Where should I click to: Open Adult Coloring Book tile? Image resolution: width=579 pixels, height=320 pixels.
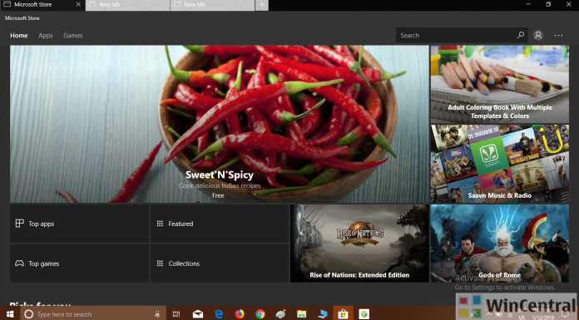coord(500,84)
